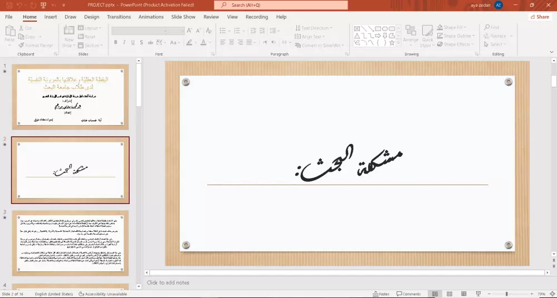
Task: Switch to the Insert tab
Action: coord(51,17)
